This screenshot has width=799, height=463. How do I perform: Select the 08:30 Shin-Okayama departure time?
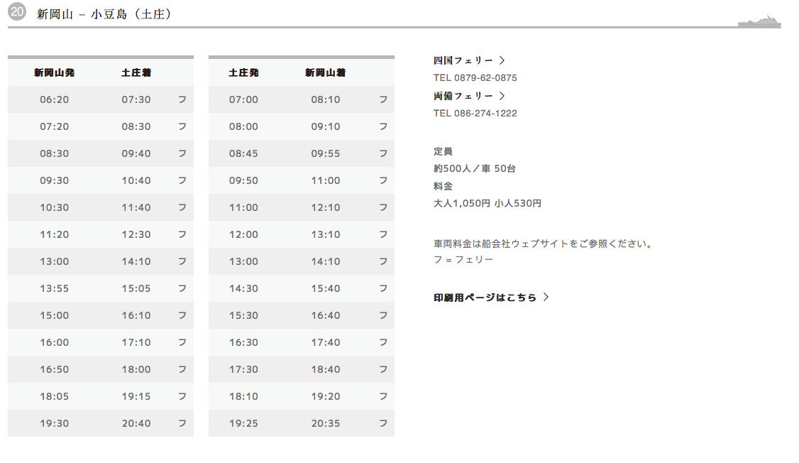pos(55,153)
